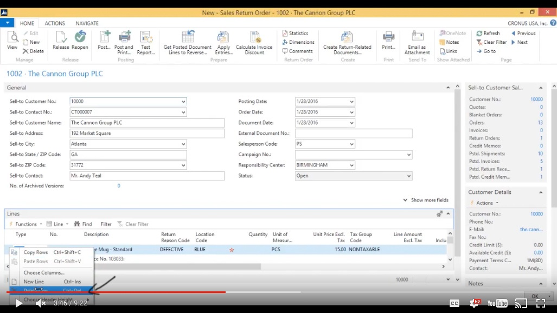Click the Delete ribbon icon
The image size is (557, 313).
[34, 51]
